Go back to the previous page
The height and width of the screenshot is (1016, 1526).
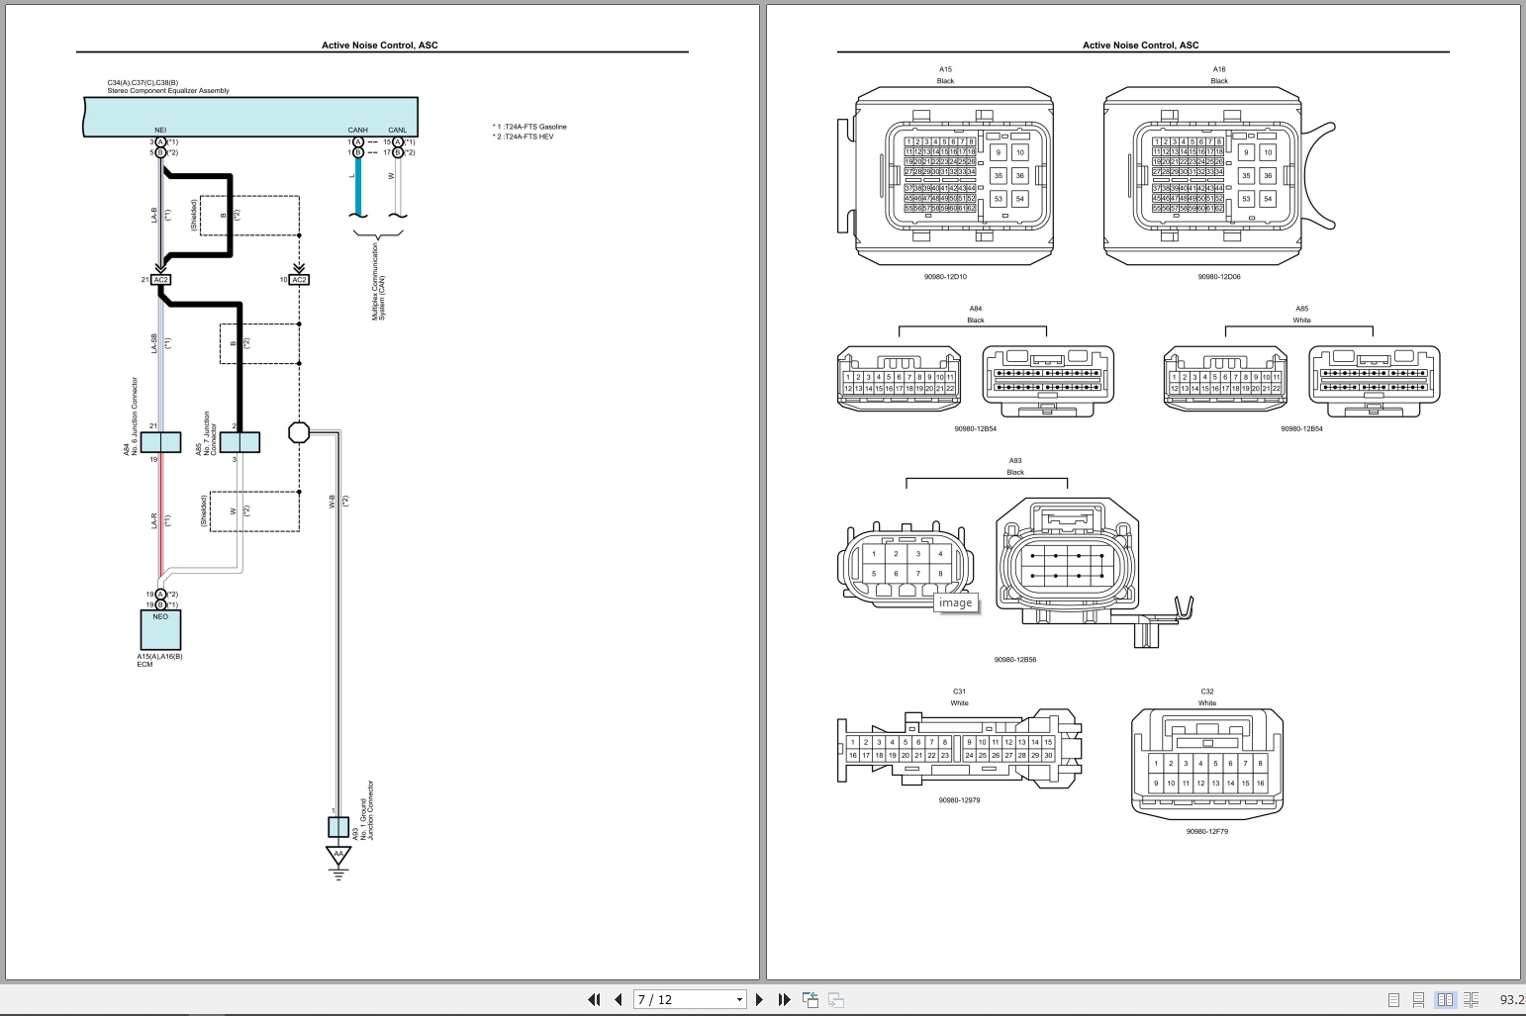pyautogui.click(x=617, y=999)
